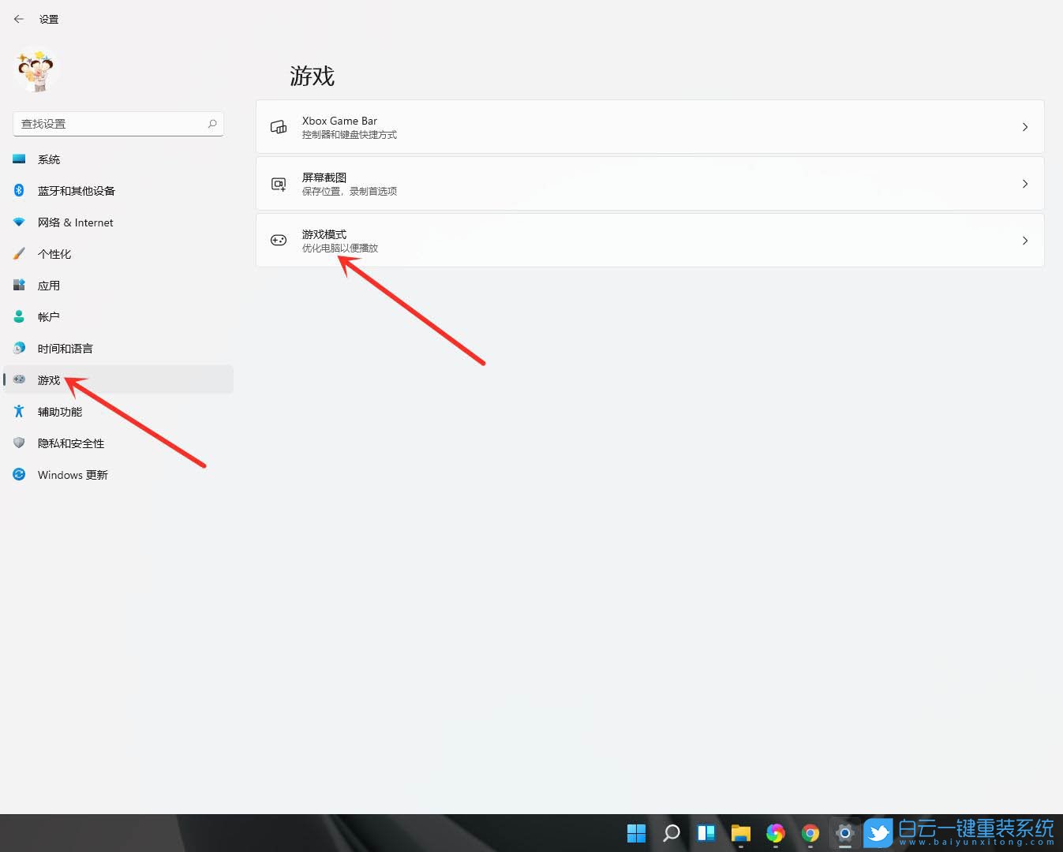Viewport: 1063px width, 852px height.
Task: Open the 屏幕截图 settings via its chevron
Action: point(1024,183)
